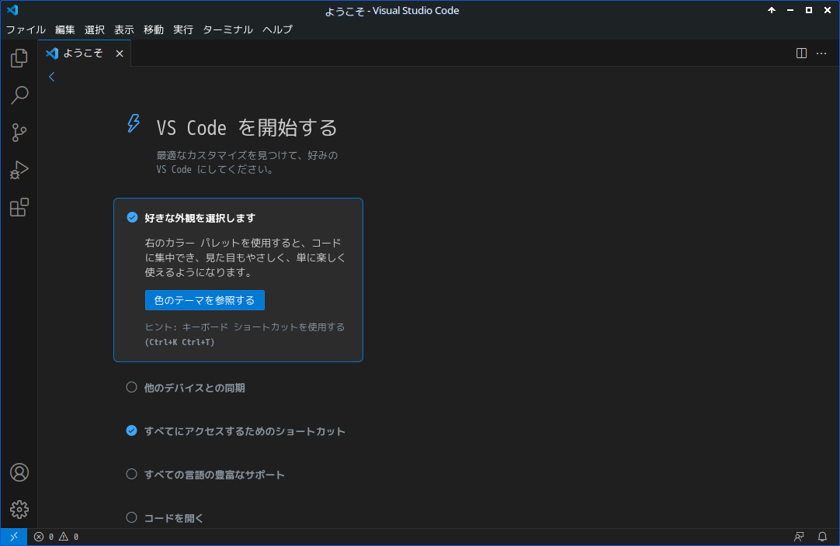Viewport: 840px width, 546px height.
Task: Open the notifications bell icon
Action: coord(822,537)
